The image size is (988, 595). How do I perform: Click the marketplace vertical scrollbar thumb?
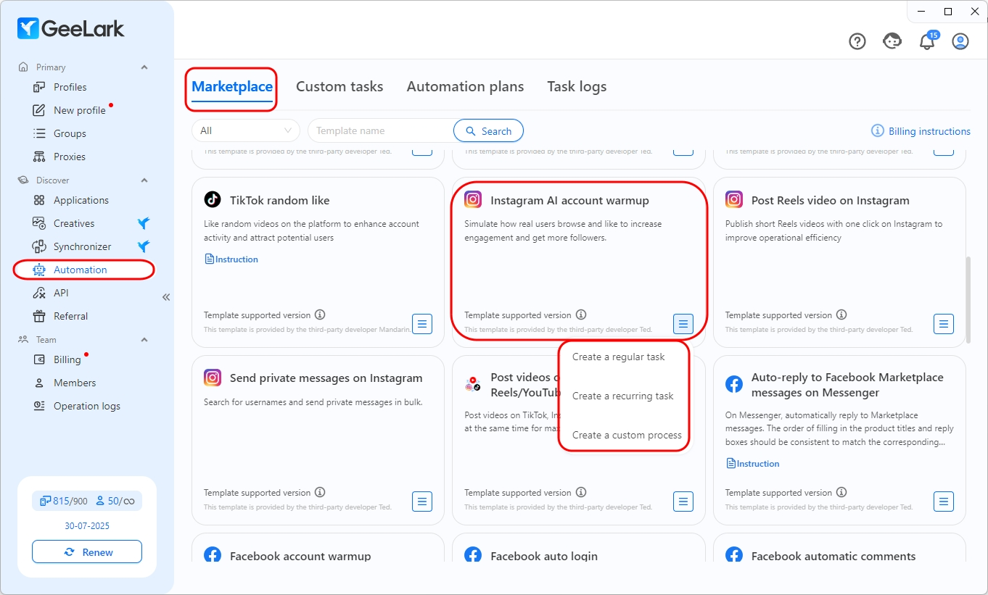point(968,300)
